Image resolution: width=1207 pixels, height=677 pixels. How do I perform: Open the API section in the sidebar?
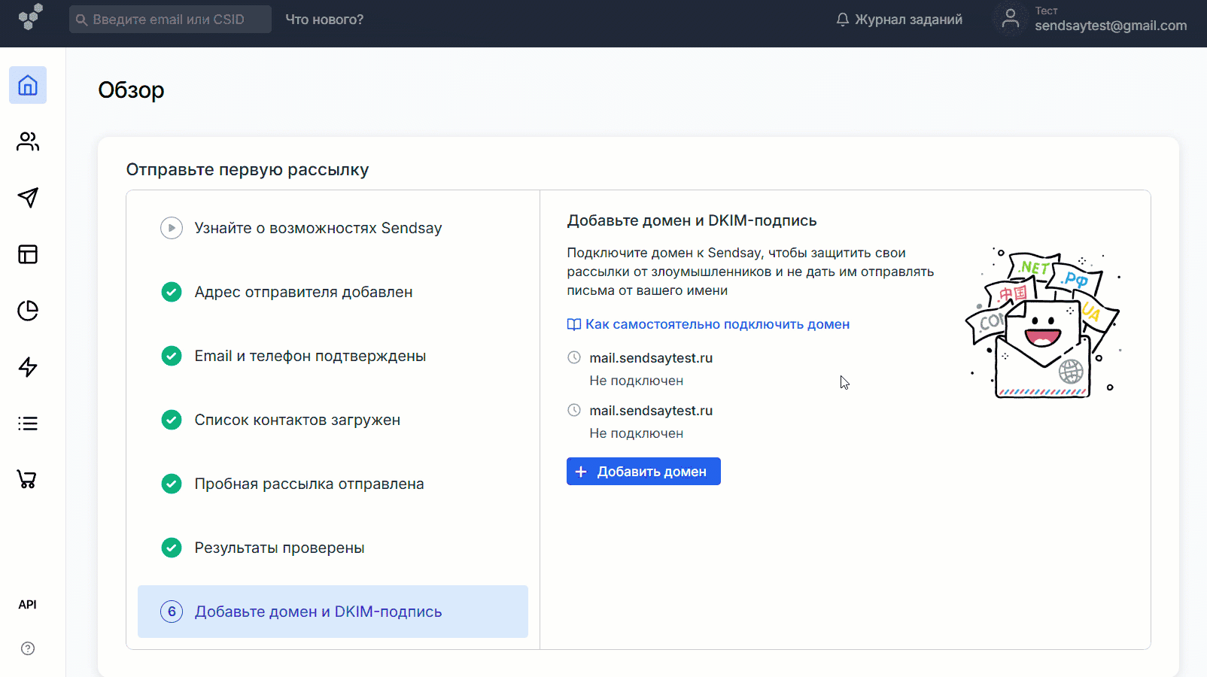click(28, 604)
